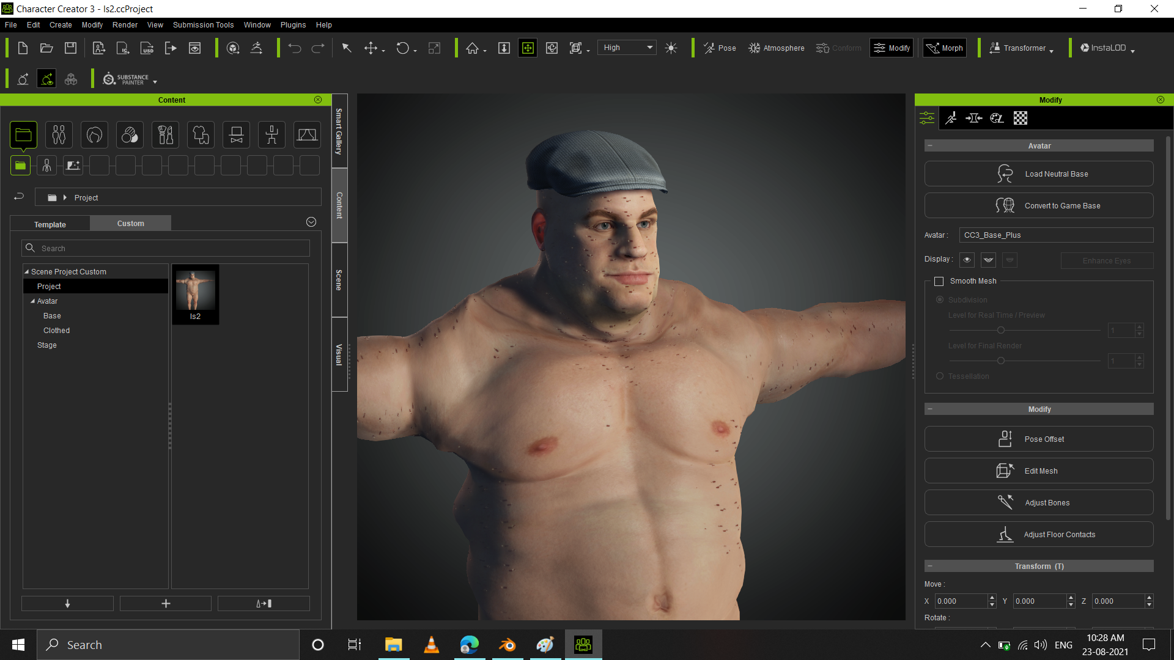The image size is (1174, 660).
Task: Click the Redo arrow
Action: [x=318, y=48]
